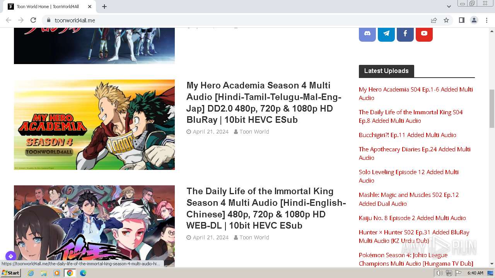Bookmark this page with the star icon
495x278 pixels.
pos(446,20)
